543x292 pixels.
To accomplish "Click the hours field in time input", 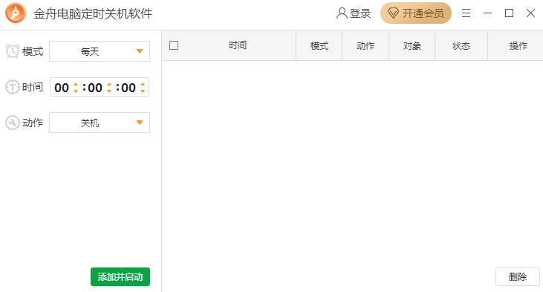I will click(x=62, y=88).
